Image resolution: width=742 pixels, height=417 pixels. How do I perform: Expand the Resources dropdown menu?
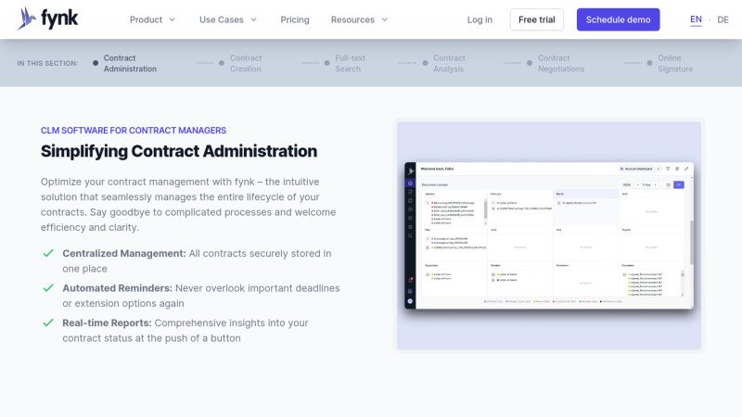tap(360, 19)
